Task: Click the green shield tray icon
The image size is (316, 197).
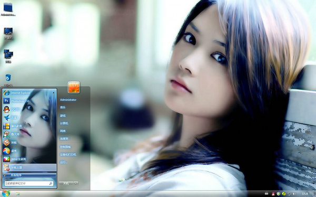Action: click(x=279, y=194)
